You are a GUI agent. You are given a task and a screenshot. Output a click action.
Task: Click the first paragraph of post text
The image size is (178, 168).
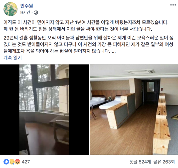pyautogui.click(x=86, y=26)
